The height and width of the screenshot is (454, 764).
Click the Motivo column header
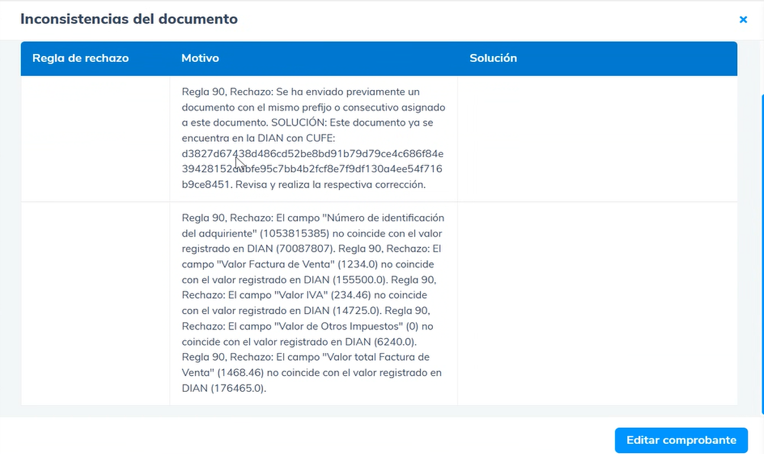(x=200, y=58)
